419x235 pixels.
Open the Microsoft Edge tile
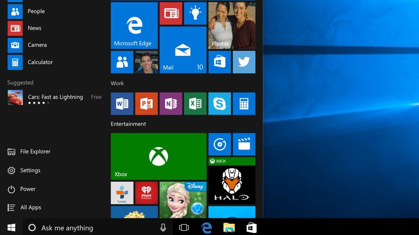pyautogui.click(x=134, y=26)
